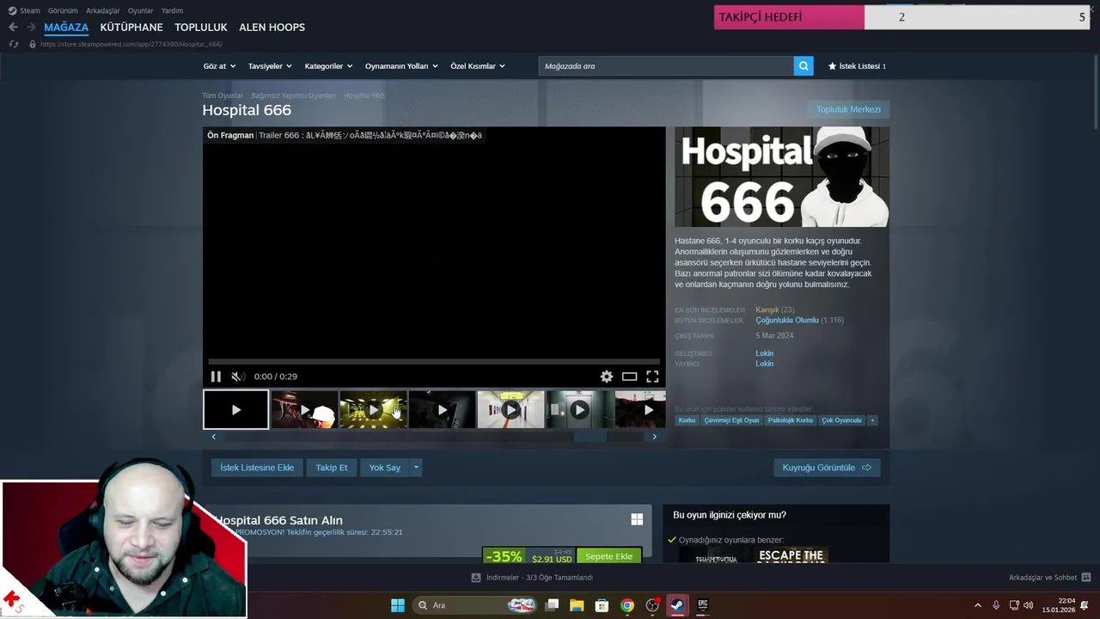Image resolution: width=1100 pixels, height=619 pixels.
Task: Switch to KÜTÜPHANE tab
Action: (131, 28)
